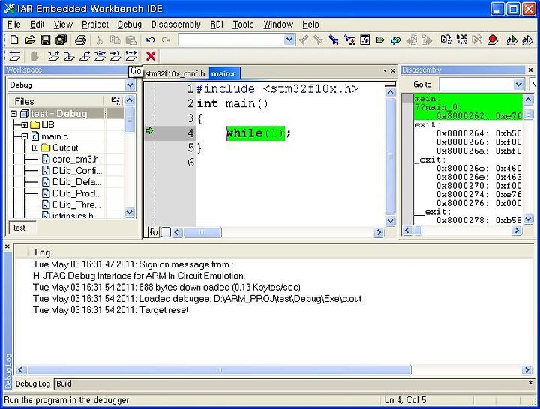Click the Debug Log horizontal scrollbar thumb

219,370
